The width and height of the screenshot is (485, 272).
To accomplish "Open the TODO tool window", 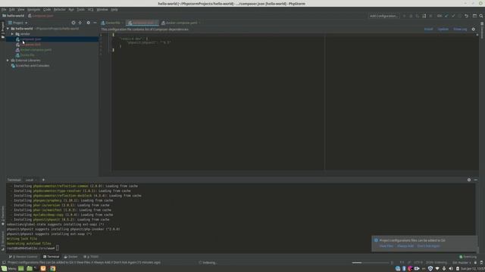I will point(91,257).
